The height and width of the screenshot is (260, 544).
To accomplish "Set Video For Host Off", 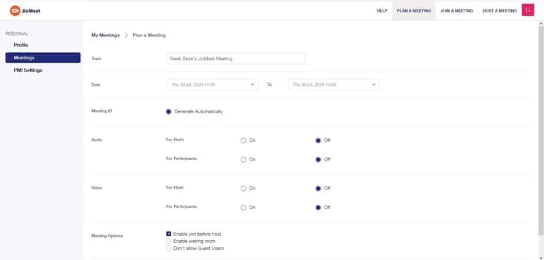I will tap(318, 188).
